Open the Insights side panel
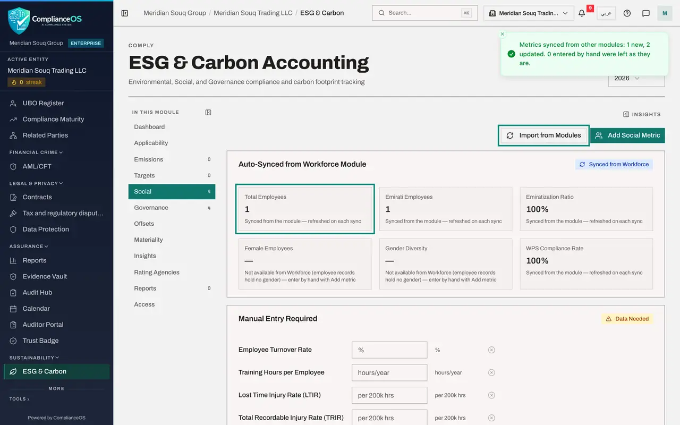The width and height of the screenshot is (680, 425). [x=642, y=114]
